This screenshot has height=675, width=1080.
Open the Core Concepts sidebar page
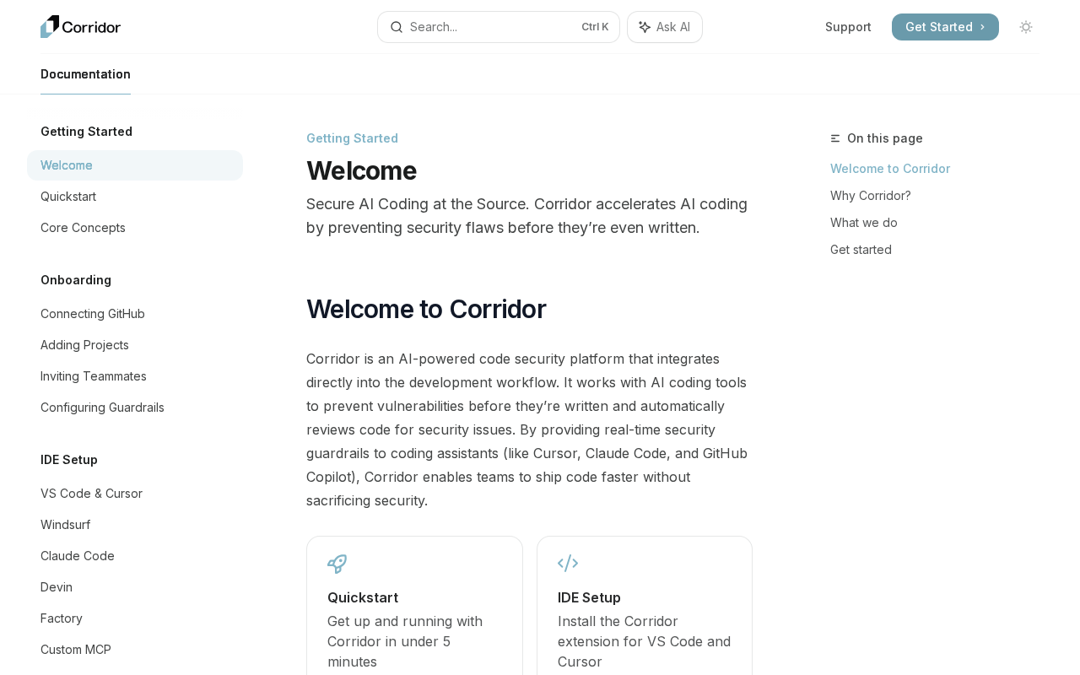pos(83,228)
